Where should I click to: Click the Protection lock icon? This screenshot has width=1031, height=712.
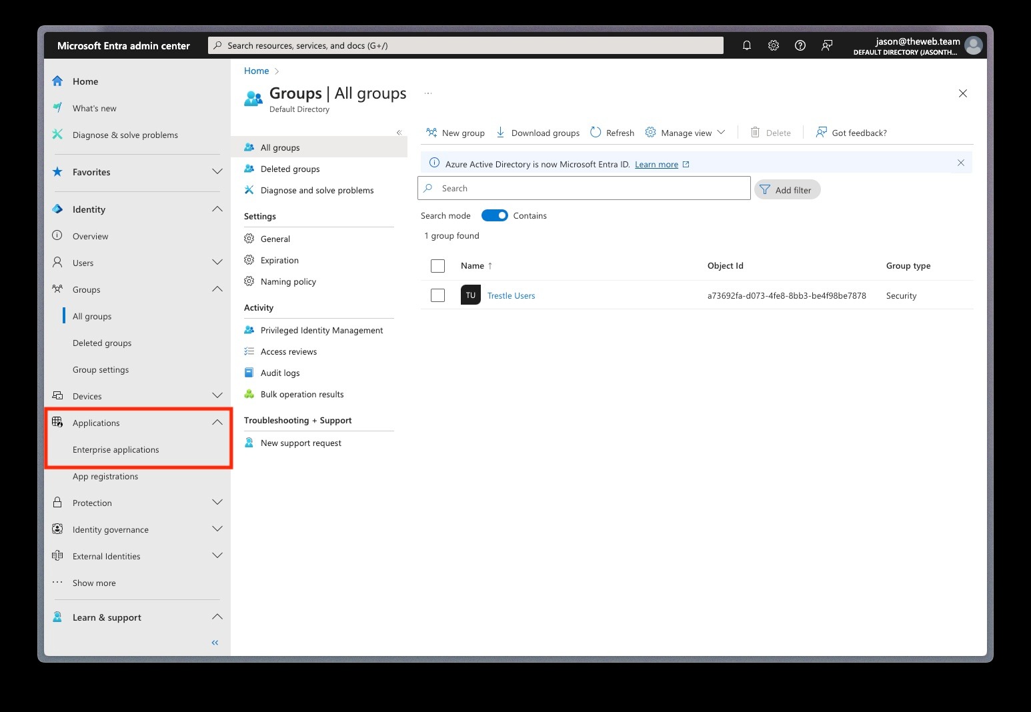(57, 503)
